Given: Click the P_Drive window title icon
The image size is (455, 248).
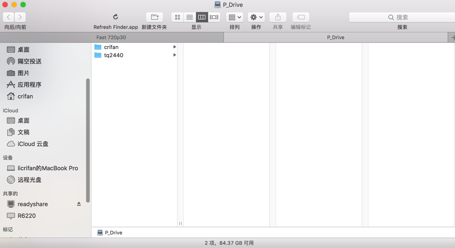Looking at the screenshot, I should [217, 4].
